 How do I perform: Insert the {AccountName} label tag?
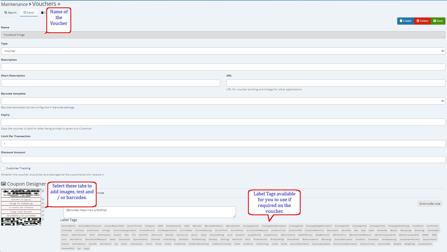pyautogui.click(x=68, y=226)
